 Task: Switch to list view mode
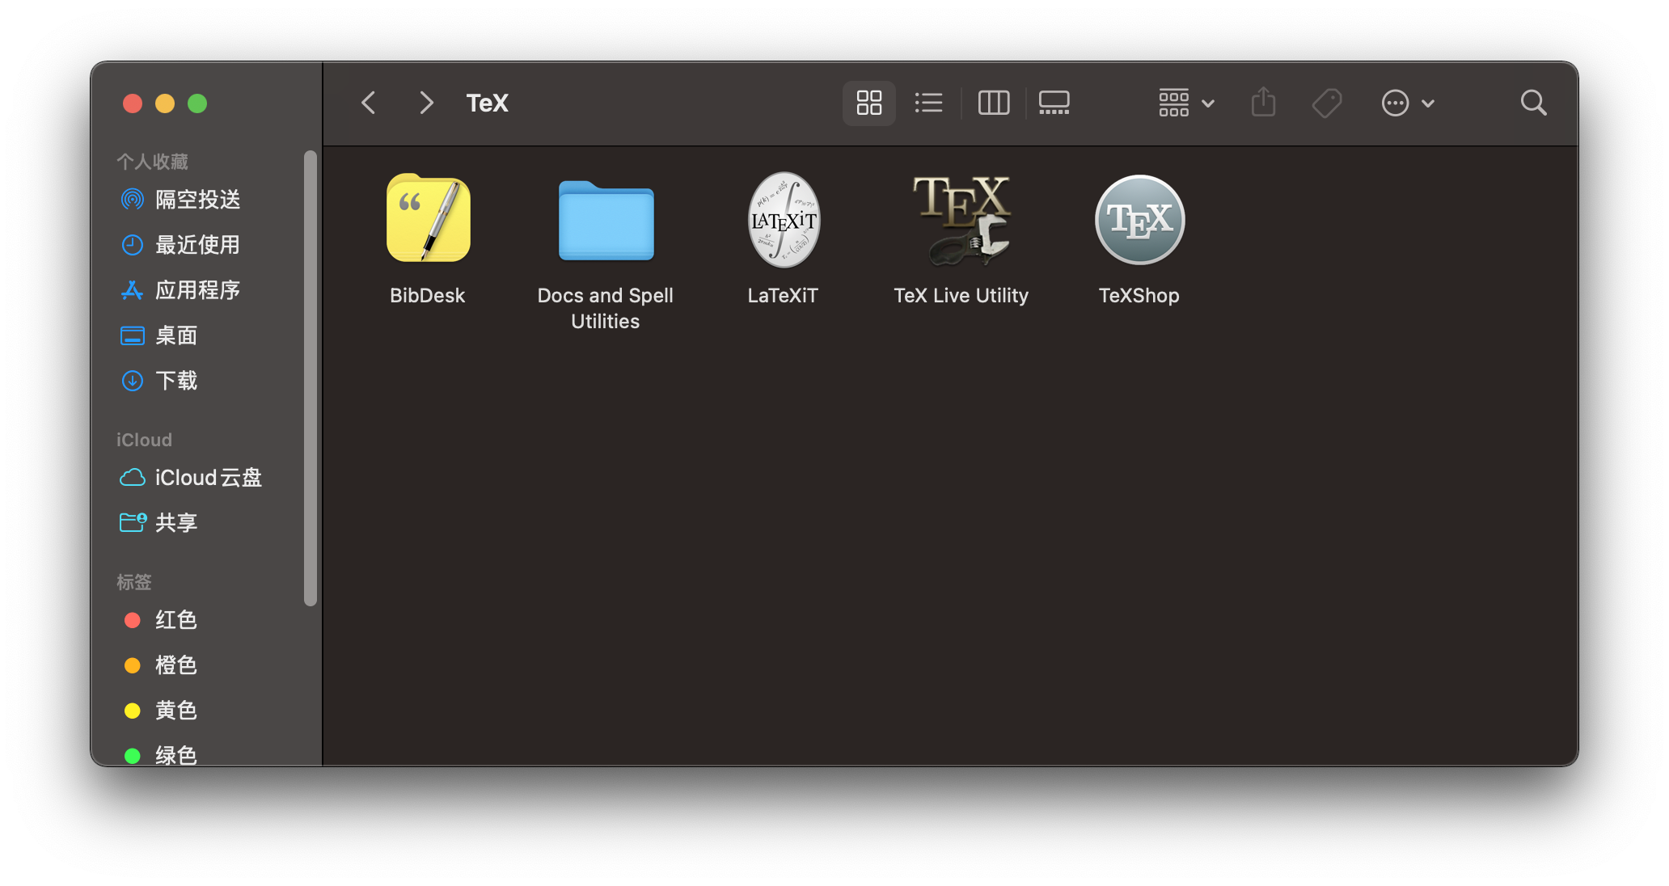pos(928,103)
